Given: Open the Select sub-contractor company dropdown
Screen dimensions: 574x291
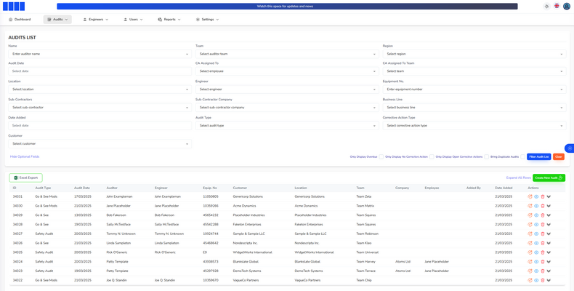Looking at the screenshot, I should tap(287, 108).
